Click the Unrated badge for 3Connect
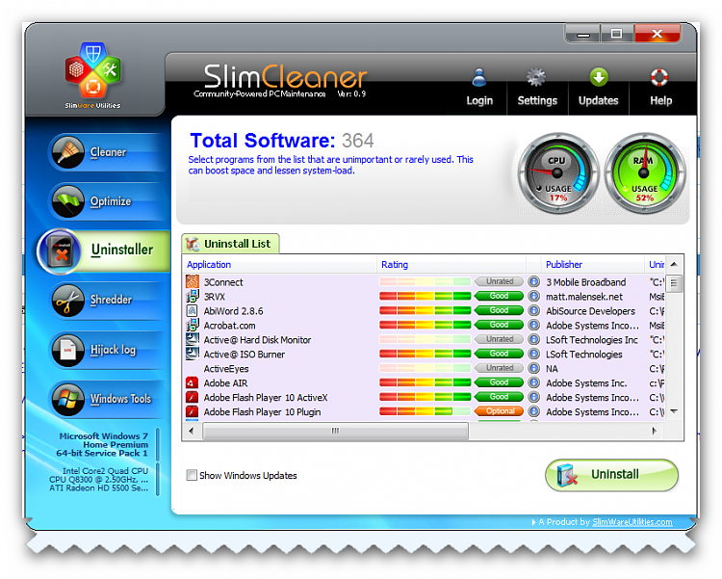This screenshot has height=579, width=722. (499, 281)
